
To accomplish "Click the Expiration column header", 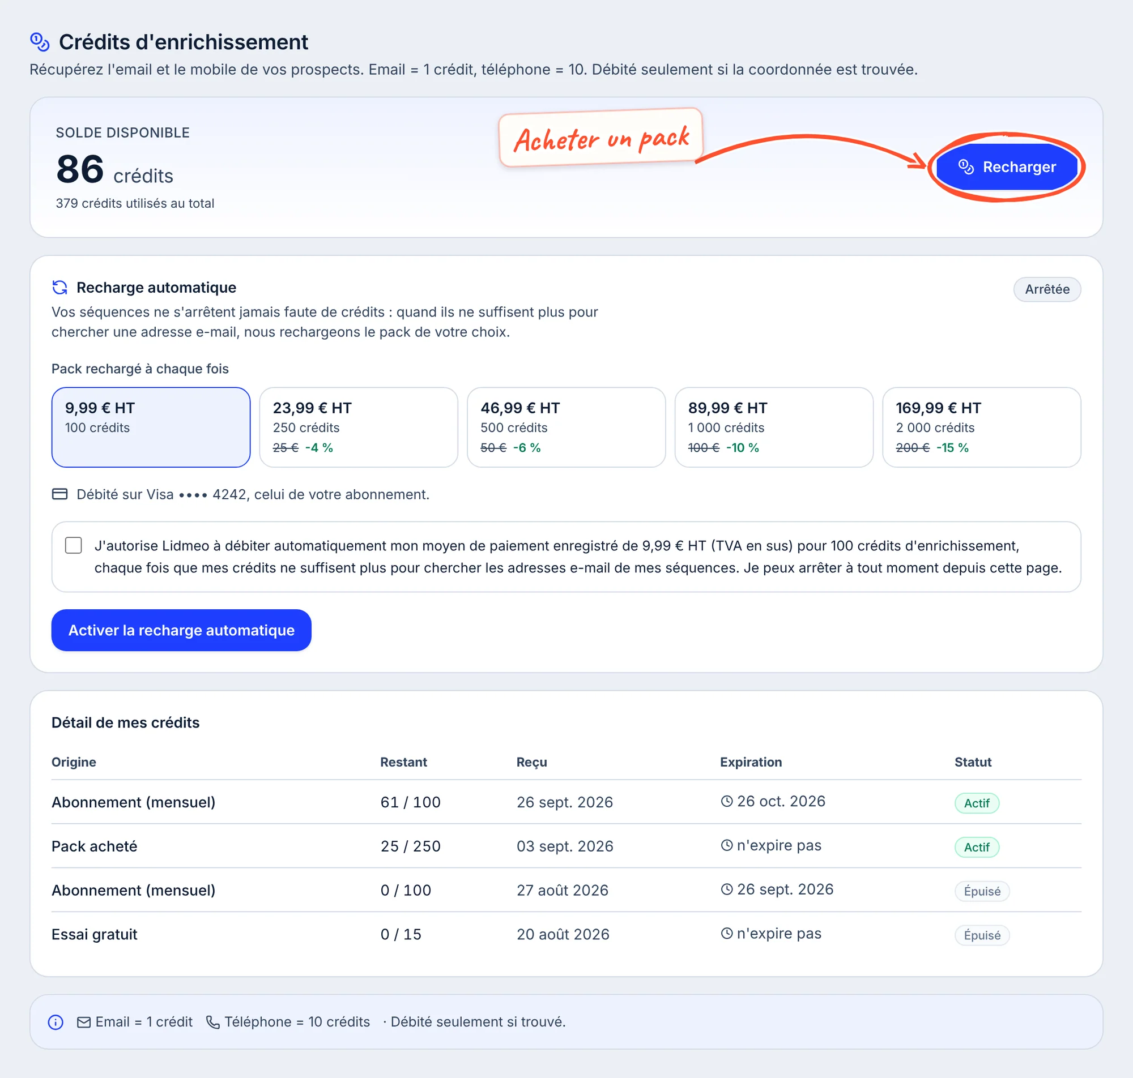I will (x=751, y=762).
